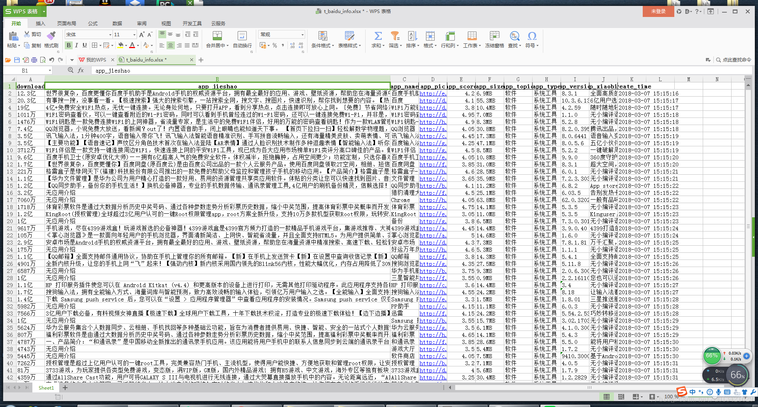Image resolution: width=758 pixels, height=407 pixels.
Task: Click the percent style icon
Action: pyautogui.click(x=275, y=46)
